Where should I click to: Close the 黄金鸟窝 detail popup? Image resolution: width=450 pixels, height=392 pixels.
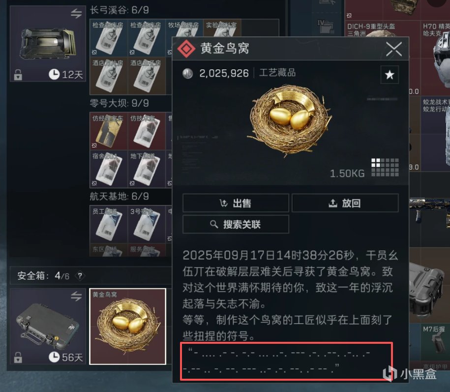[x=394, y=49]
